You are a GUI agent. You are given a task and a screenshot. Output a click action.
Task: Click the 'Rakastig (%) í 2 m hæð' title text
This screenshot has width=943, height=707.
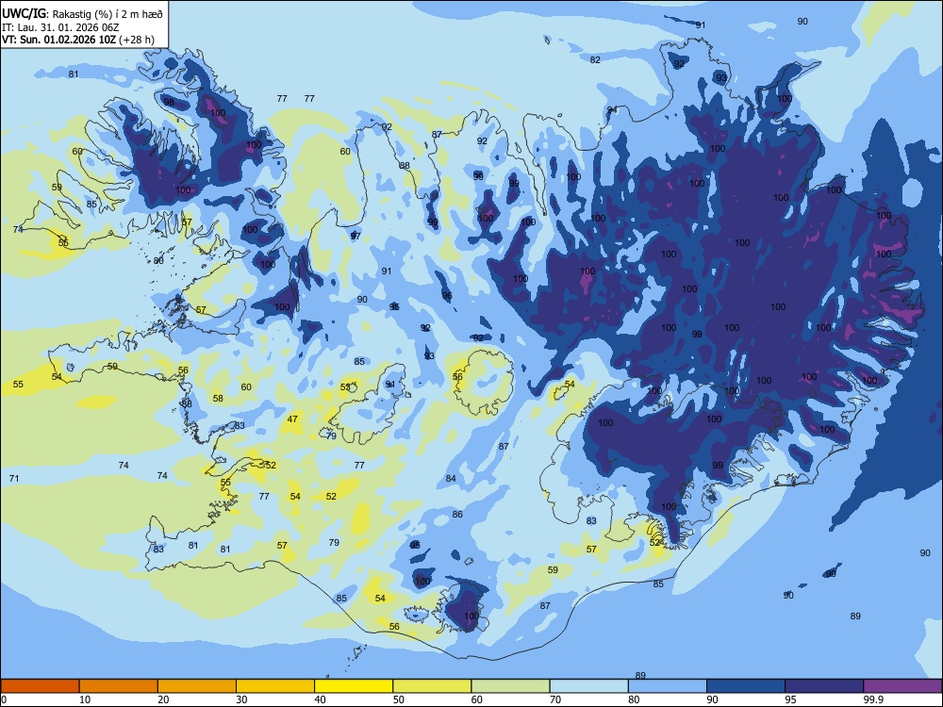pos(108,14)
